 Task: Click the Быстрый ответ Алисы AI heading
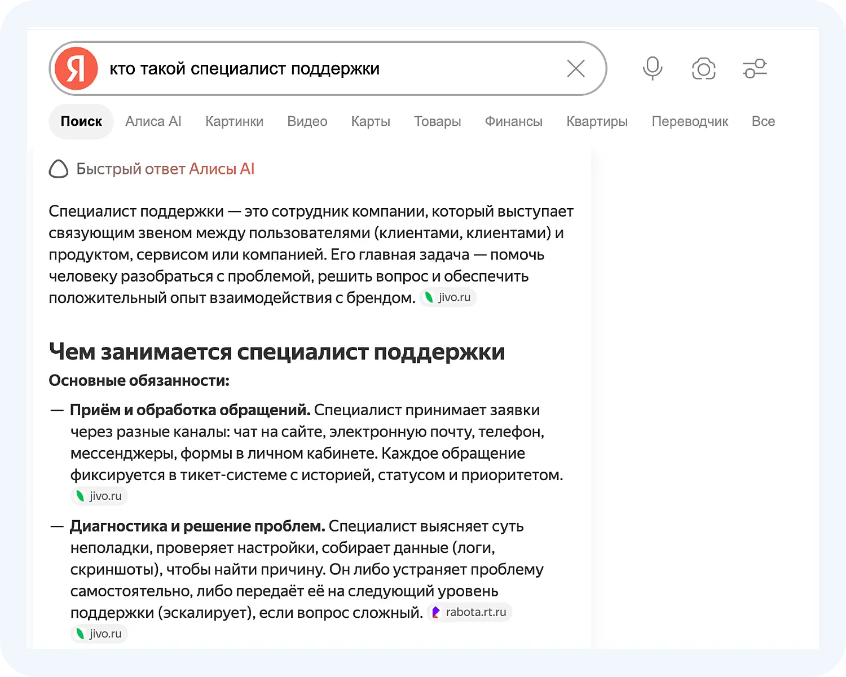(x=165, y=169)
